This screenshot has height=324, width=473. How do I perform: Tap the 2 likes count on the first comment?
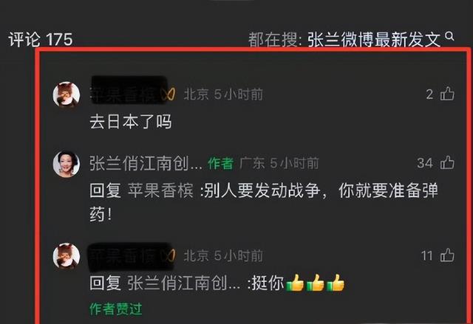click(x=429, y=94)
